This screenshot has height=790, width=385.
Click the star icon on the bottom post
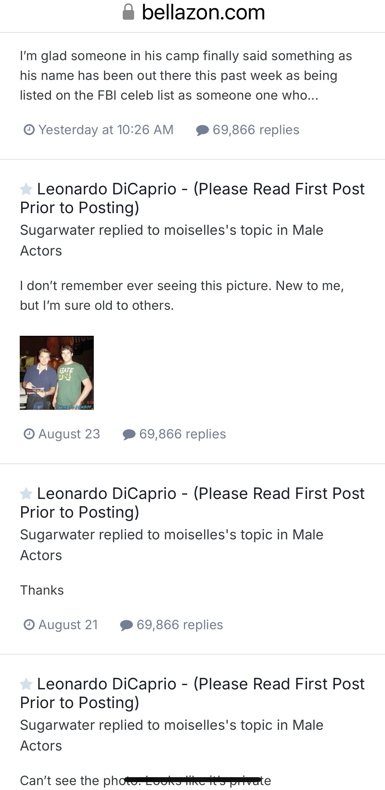tap(26, 684)
